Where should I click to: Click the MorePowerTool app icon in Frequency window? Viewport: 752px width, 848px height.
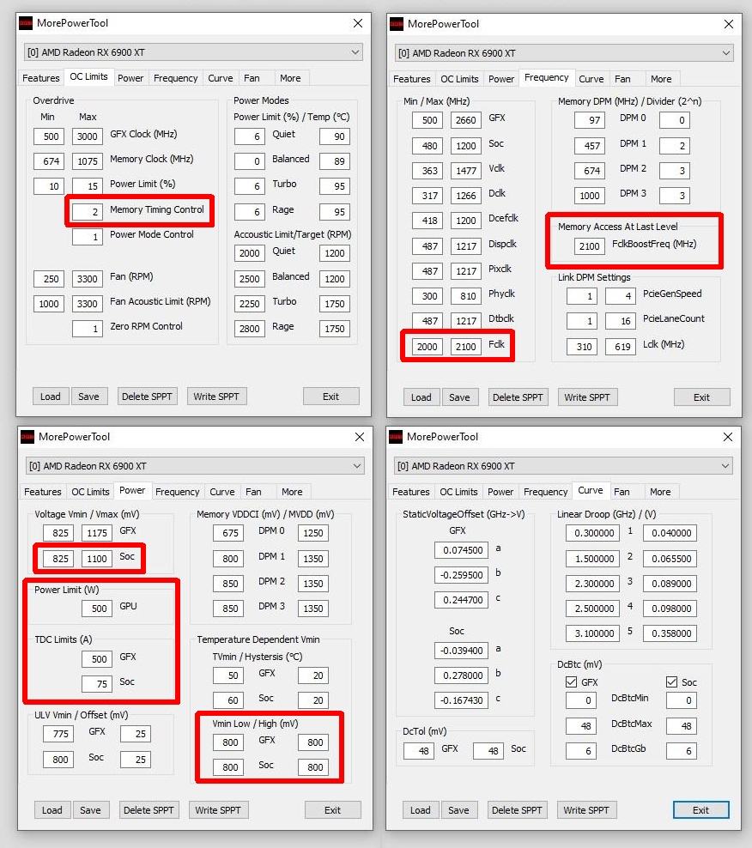pyautogui.click(x=397, y=24)
